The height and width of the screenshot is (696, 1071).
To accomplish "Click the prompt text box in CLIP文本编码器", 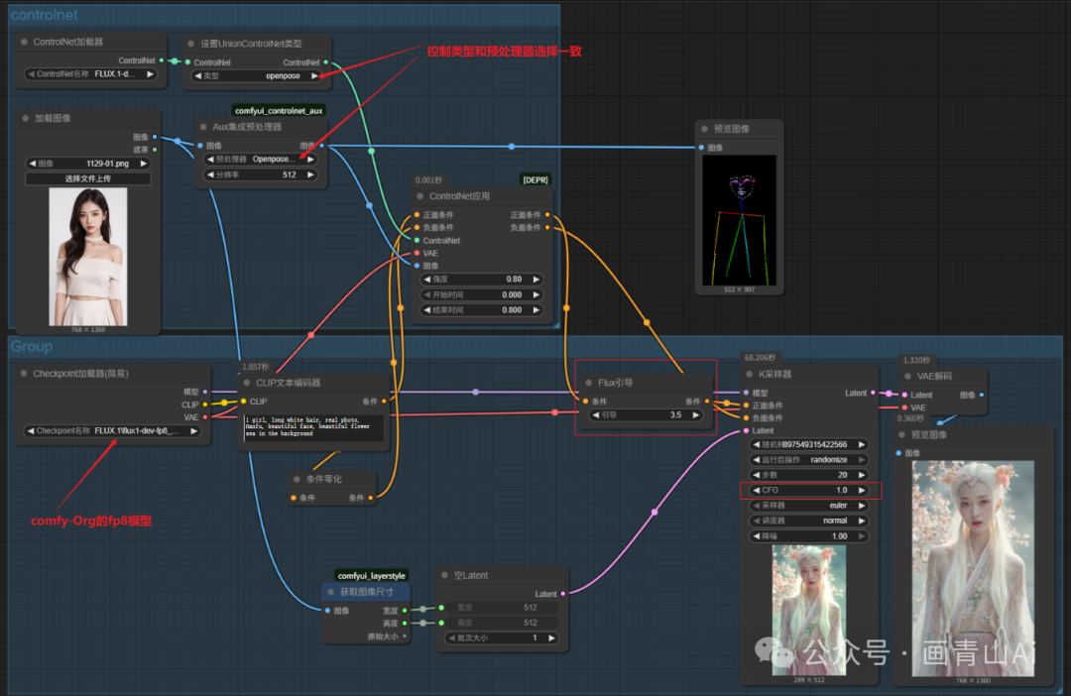I will (313, 427).
